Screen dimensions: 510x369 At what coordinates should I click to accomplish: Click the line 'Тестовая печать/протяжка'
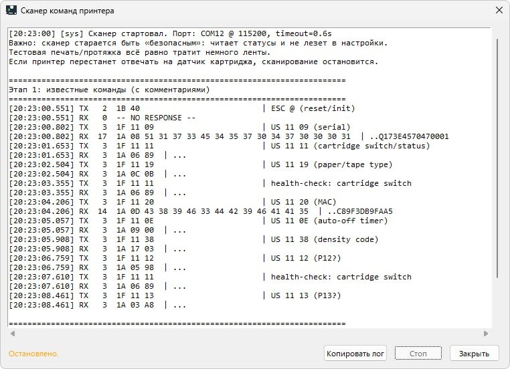pyautogui.click(x=139, y=52)
